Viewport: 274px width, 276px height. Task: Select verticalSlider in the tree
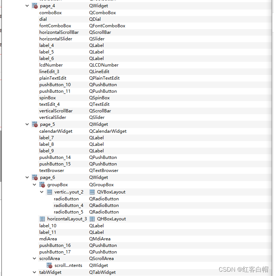coord(53,117)
